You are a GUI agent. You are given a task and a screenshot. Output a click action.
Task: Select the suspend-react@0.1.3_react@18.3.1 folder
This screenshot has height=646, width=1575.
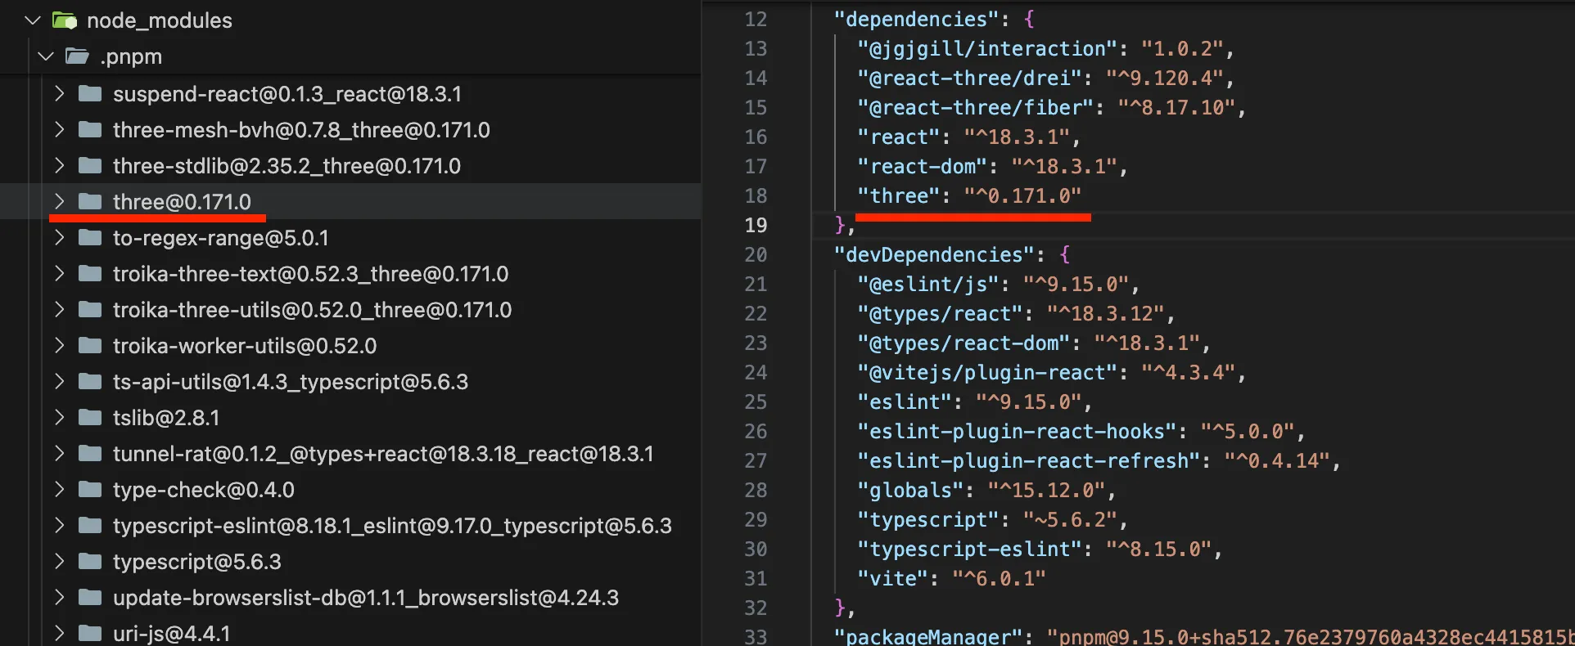287,94
